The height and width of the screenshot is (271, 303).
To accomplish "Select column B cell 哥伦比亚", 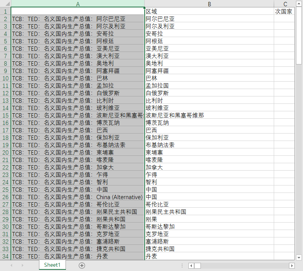I will 209,204.
